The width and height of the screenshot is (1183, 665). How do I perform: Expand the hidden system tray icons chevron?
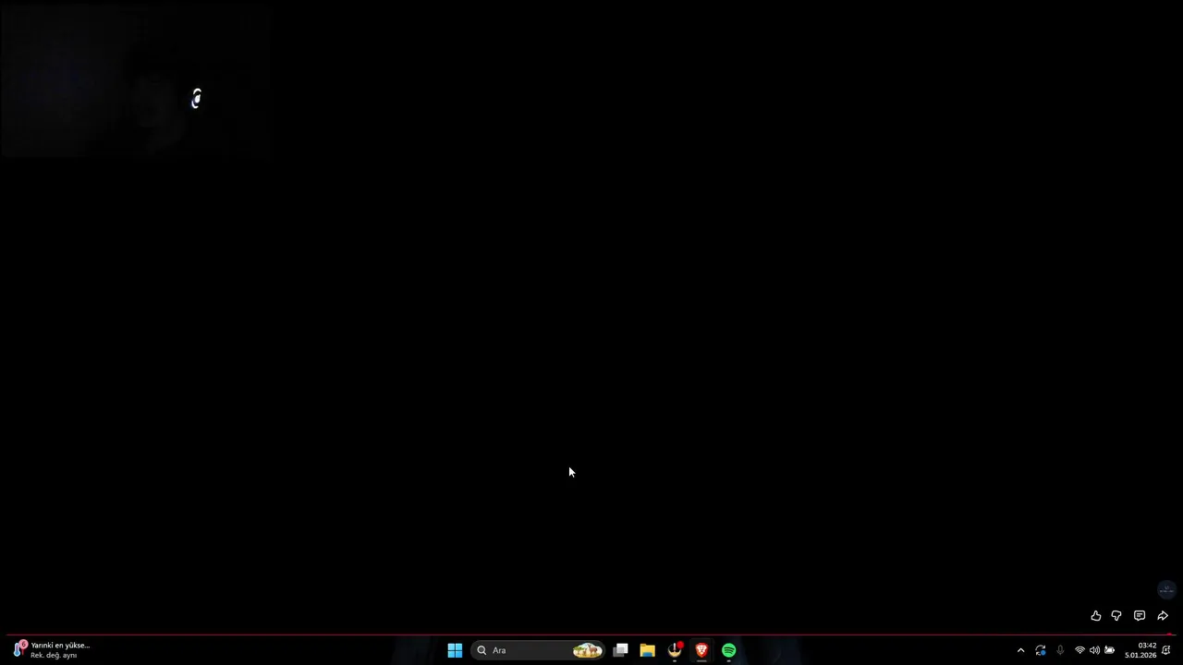[x=1020, y=650]
